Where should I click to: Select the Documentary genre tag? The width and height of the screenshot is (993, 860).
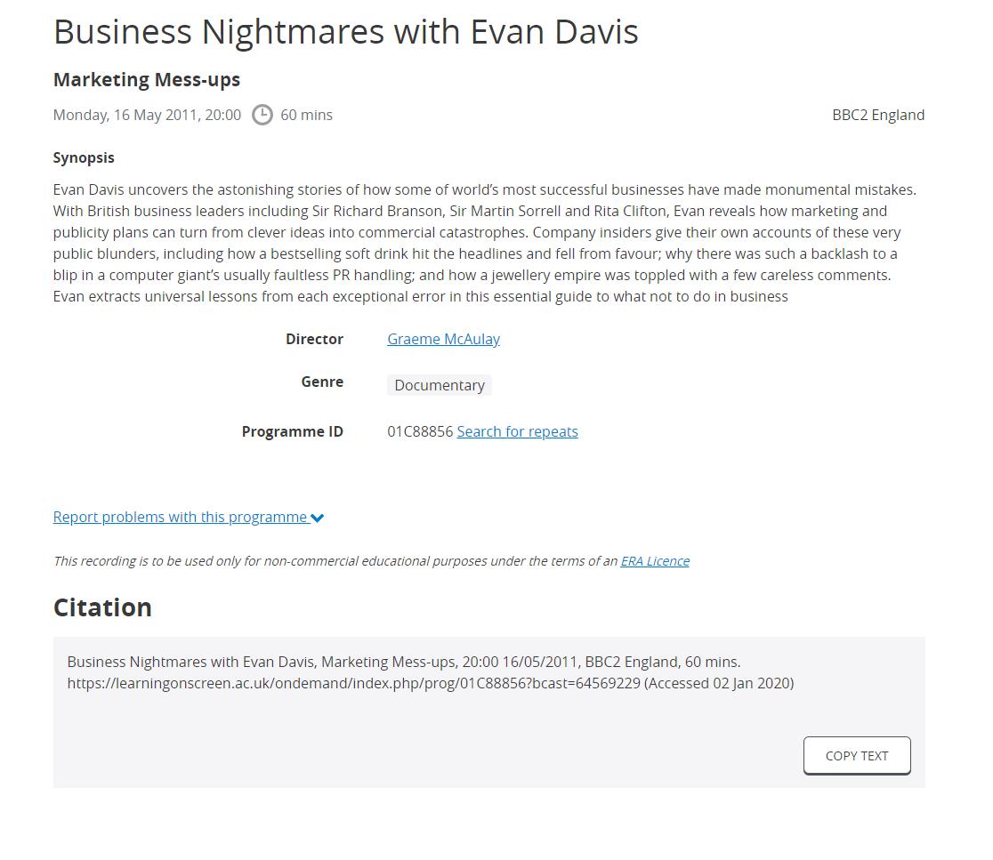(440, 385)
